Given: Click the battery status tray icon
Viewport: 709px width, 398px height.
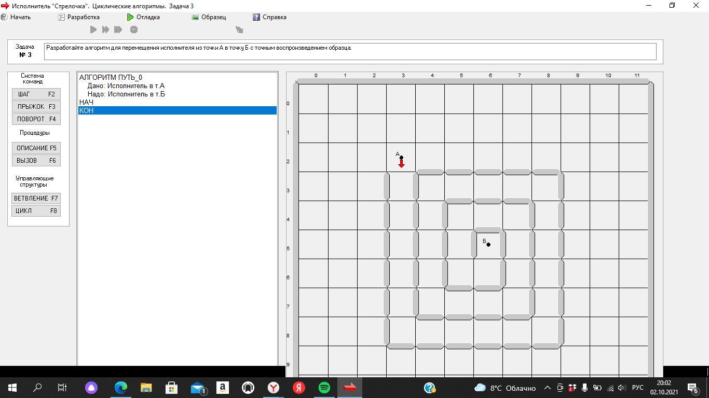Looking at the screenshot, I should (597, 388).
